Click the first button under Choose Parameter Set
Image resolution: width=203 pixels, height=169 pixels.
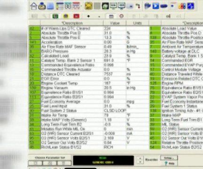click(35, 163)
